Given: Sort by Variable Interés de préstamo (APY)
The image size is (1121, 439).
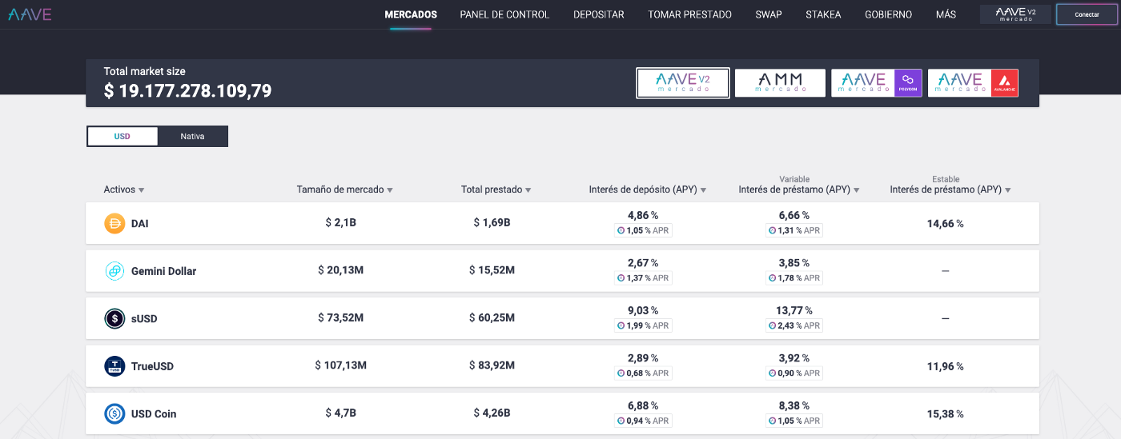Looking at the screenshot, I should (799, 190).
